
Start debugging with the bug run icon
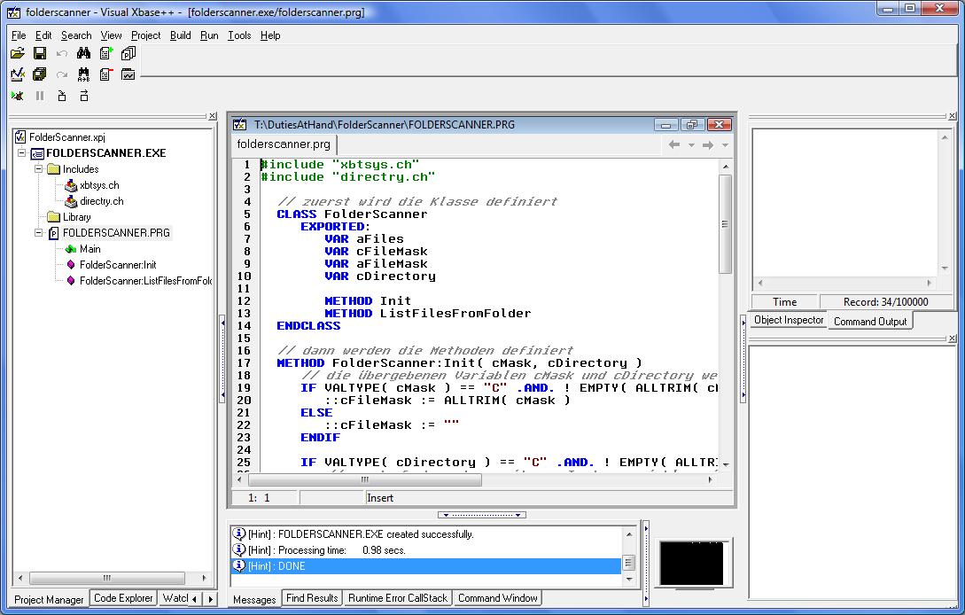[18, 96]
